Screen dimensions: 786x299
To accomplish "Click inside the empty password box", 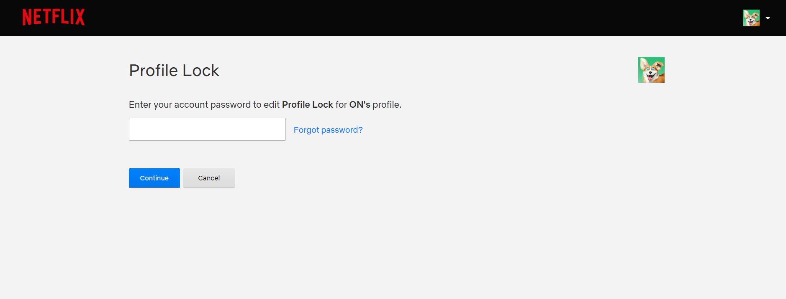I will coord(207,129).
